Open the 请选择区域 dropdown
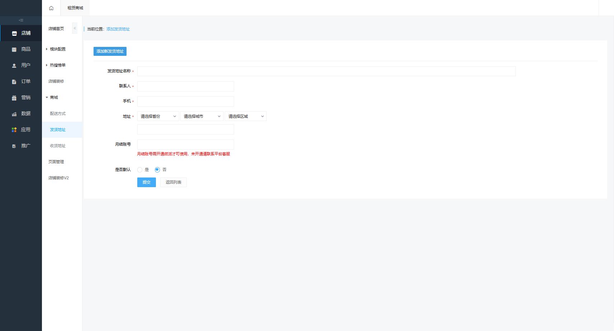 tap(246, 116)
